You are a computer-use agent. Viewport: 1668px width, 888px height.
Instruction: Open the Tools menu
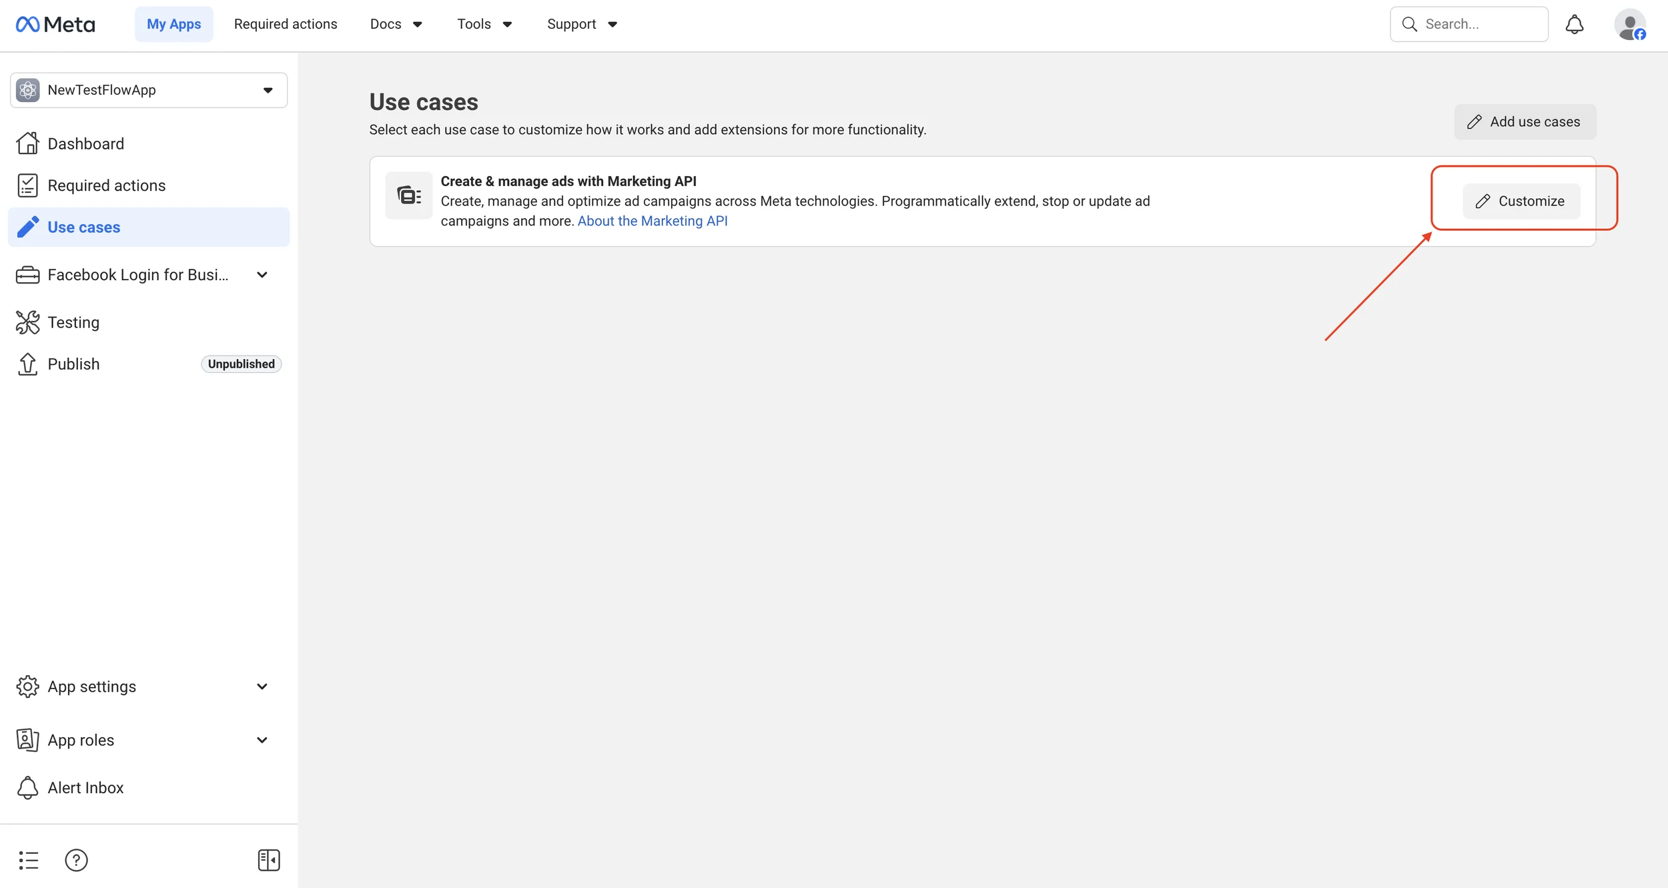(x=485, y=25)
